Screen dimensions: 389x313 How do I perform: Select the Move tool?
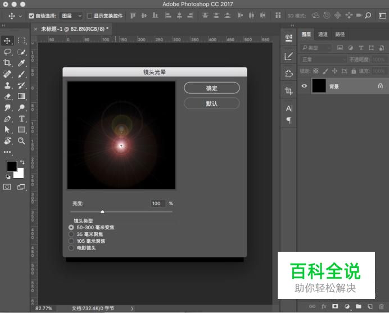(7, 40)
